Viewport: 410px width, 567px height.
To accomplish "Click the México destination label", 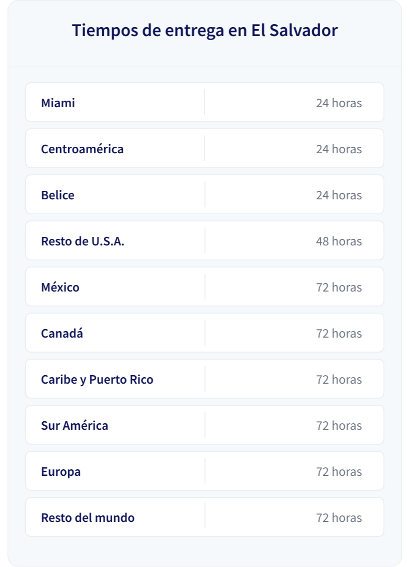I will (x=60, y=287).
